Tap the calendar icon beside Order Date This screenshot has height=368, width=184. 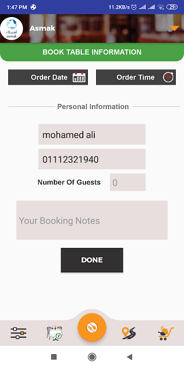[79, 77]
